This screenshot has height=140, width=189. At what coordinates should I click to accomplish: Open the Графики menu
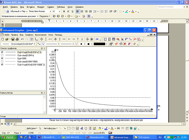29,35
